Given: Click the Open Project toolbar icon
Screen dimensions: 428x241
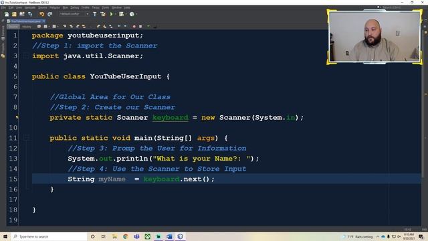Looking at the screenshot, I should point(22,14).
